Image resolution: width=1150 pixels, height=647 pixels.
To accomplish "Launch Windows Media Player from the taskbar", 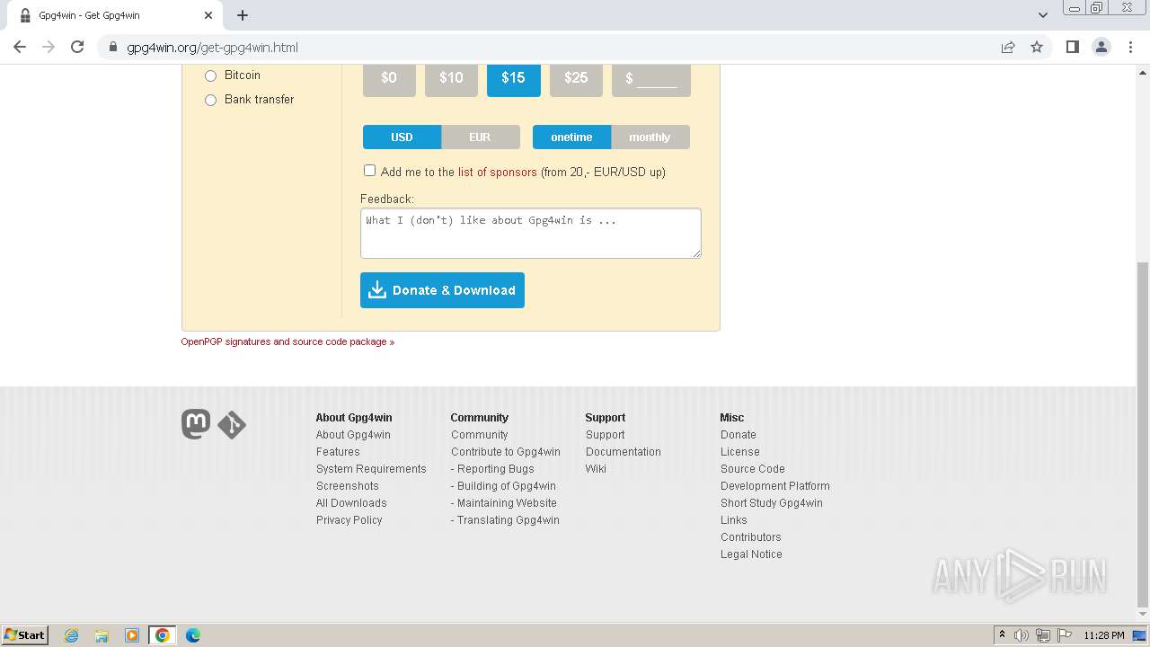I will click(132, 635).
